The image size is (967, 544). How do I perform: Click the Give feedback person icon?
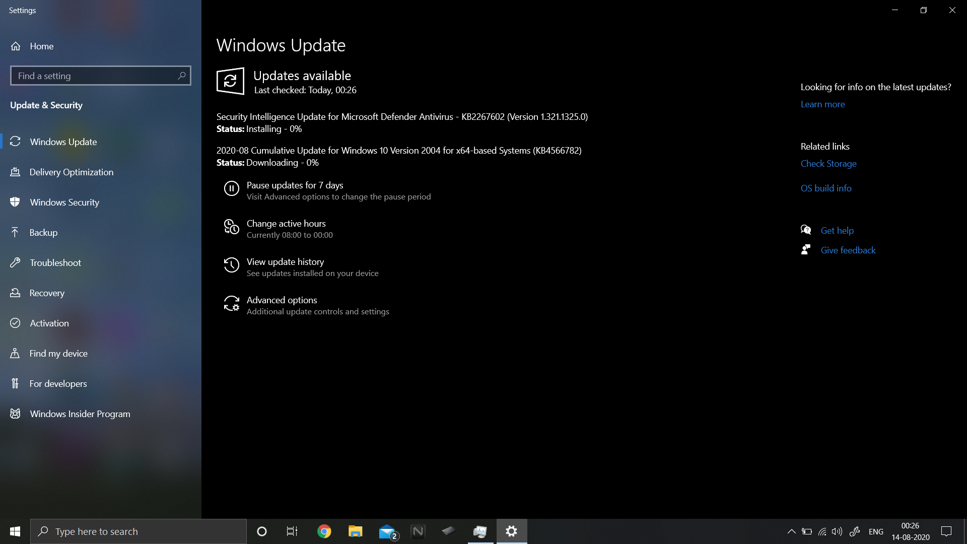[806, 250]
